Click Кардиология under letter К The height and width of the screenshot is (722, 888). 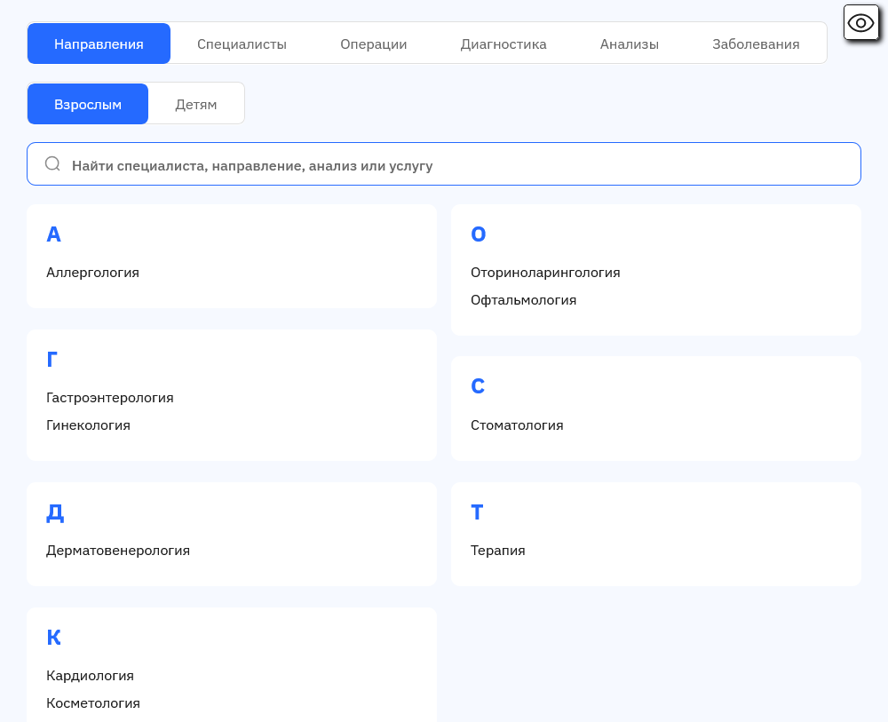click(x=91, y=676)
